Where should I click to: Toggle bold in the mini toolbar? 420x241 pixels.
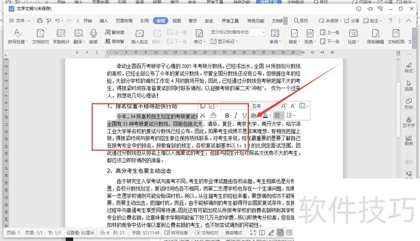coord(227,116)
